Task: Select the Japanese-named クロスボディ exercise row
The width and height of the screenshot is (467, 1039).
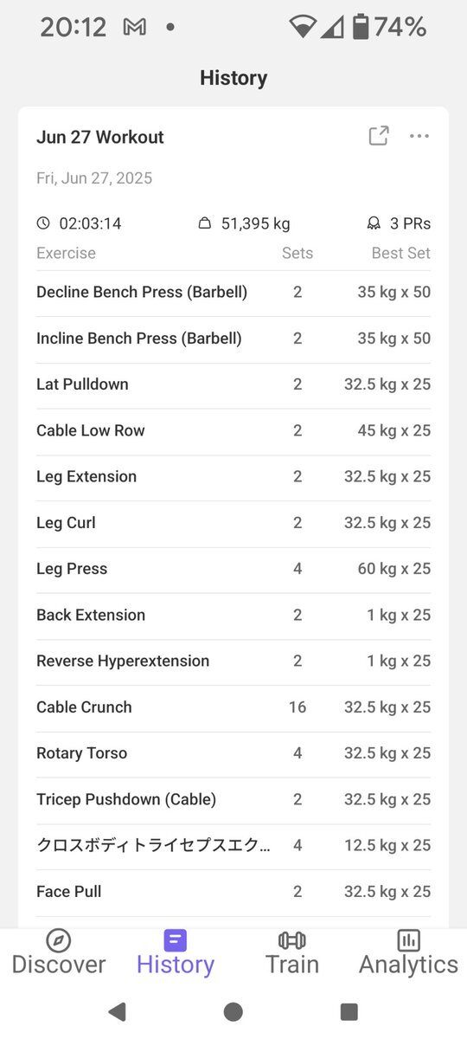Action: (233, 846)
